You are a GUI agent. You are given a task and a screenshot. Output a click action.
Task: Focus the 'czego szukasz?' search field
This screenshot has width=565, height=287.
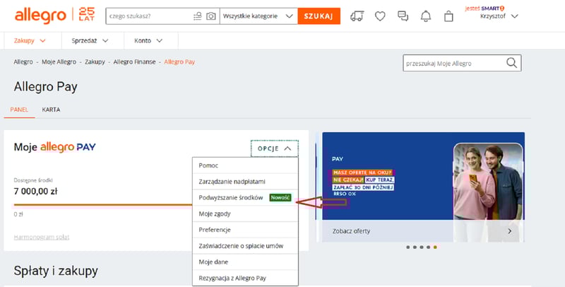point(148,16)
